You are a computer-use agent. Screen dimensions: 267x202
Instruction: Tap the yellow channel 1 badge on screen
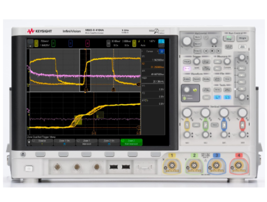[36, 43]
